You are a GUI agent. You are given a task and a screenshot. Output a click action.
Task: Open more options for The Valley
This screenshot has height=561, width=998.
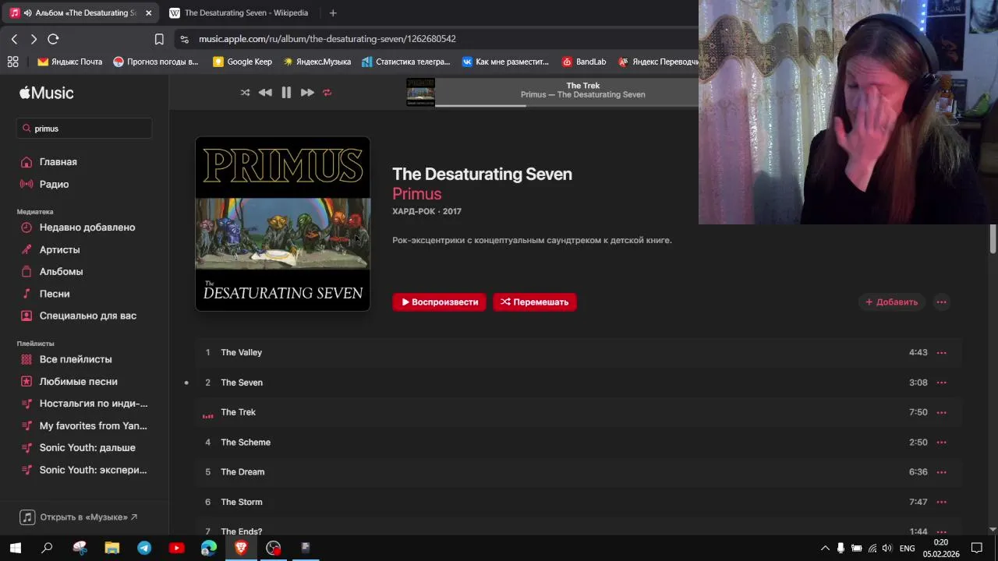941,353
